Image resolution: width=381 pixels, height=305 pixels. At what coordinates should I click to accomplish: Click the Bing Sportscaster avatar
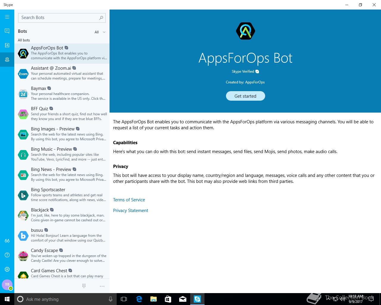pyautogui.click(x=23, y=195)
